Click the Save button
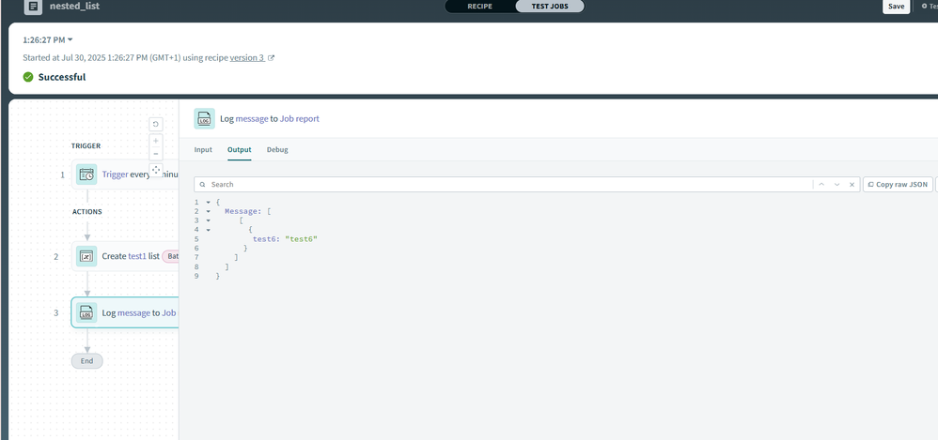 [896, 6]
